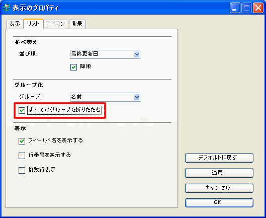Screen dimensions: 266x218
Task: Uncheck すべてのグループを折りたたむ checkbox
Action: pyautogui.click(x=22, y=110)
